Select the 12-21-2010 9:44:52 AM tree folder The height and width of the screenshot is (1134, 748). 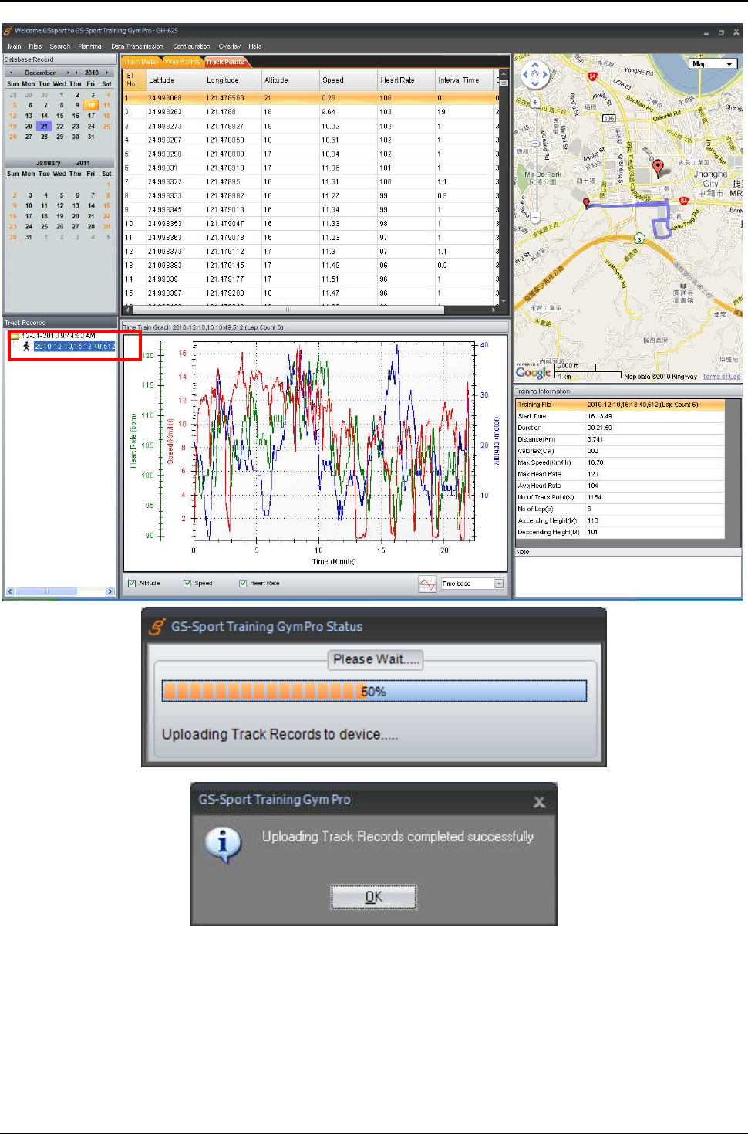click(59, 336)
